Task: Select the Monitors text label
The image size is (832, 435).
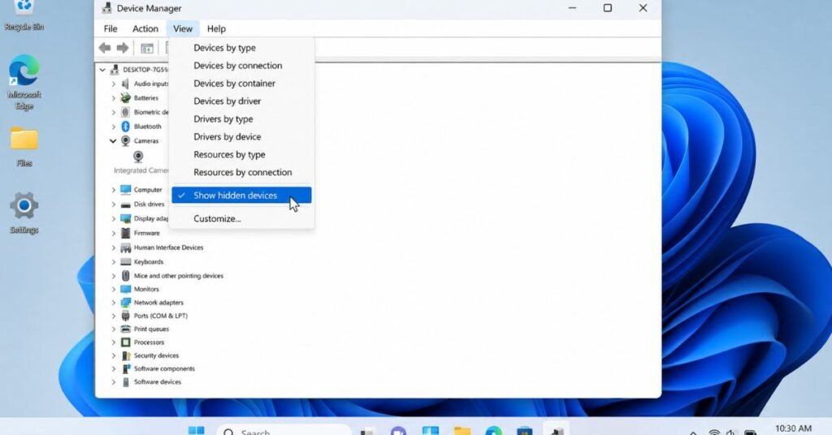Action: 146,289
